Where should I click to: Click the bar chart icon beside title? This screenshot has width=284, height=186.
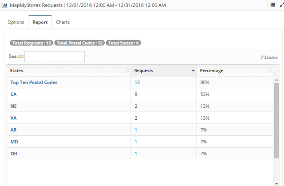[x=4, y=5]
